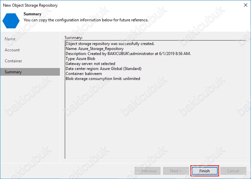The height and width of the screenshot is (179, 251).
Task: Click the 'Summary:' label above the text box
Action: click(74, 38)
